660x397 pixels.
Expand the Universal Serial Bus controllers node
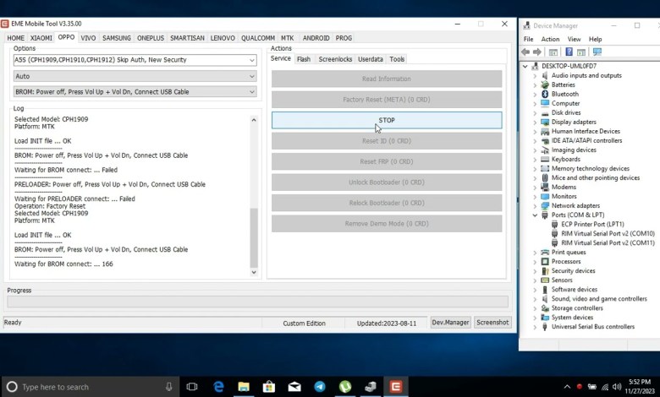click(x=535, y=326)
